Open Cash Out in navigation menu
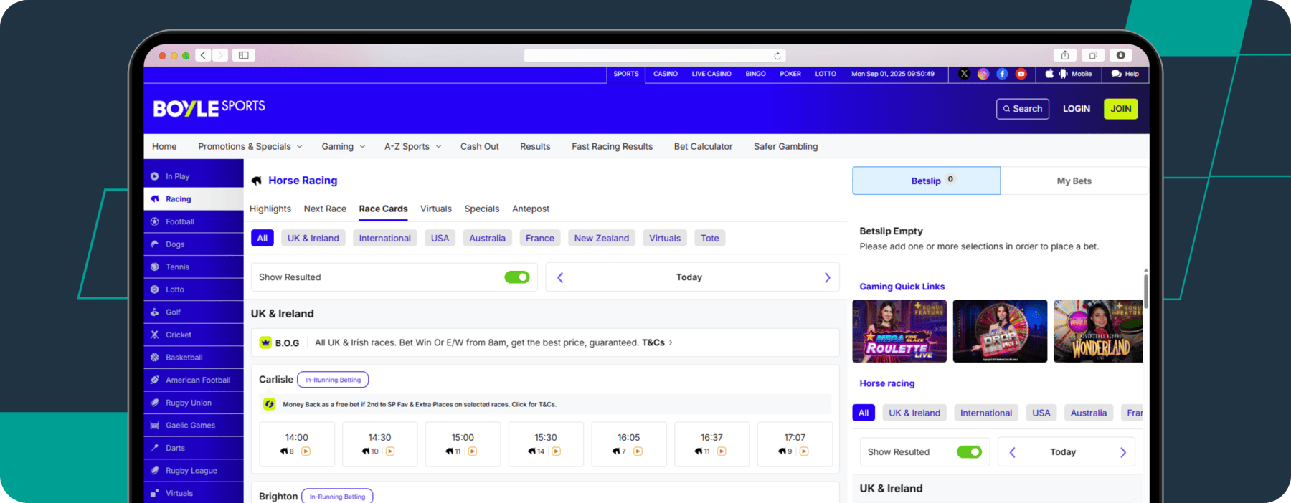The image size is (1291, 503). pyautogui.click(x=480, y=146)
